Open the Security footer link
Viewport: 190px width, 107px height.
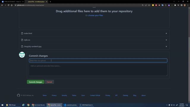64,95
